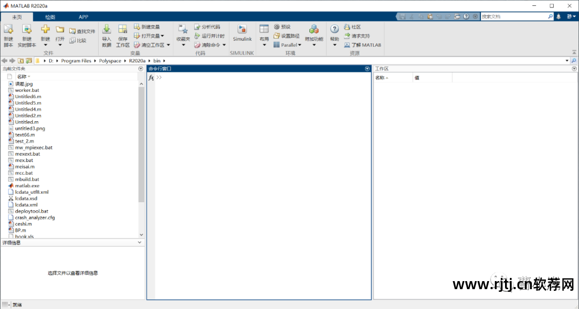Select the file meisai.m

coord(25,167)
